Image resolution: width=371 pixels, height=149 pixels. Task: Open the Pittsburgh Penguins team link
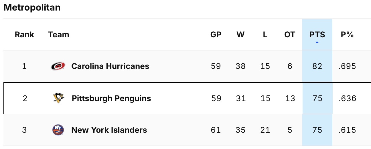click(x=111, y=98)
